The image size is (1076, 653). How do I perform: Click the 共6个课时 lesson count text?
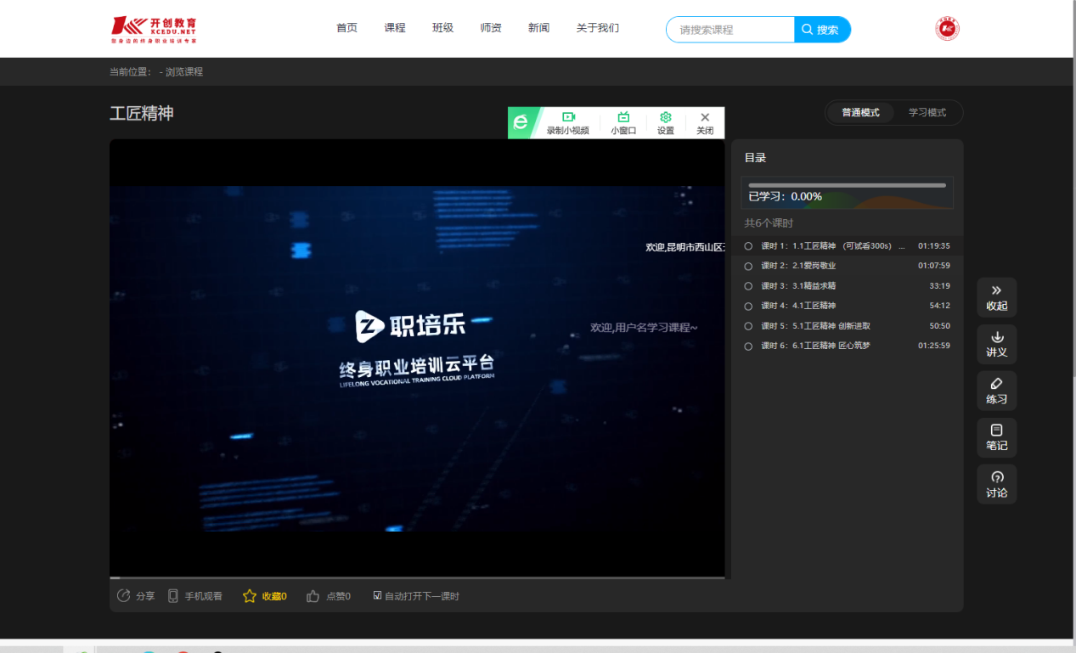tap(769, 223)
